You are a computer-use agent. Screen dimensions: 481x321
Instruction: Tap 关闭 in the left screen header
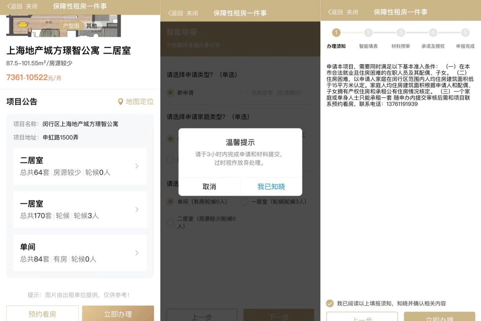pyautogui.click(x=32, y=6)
